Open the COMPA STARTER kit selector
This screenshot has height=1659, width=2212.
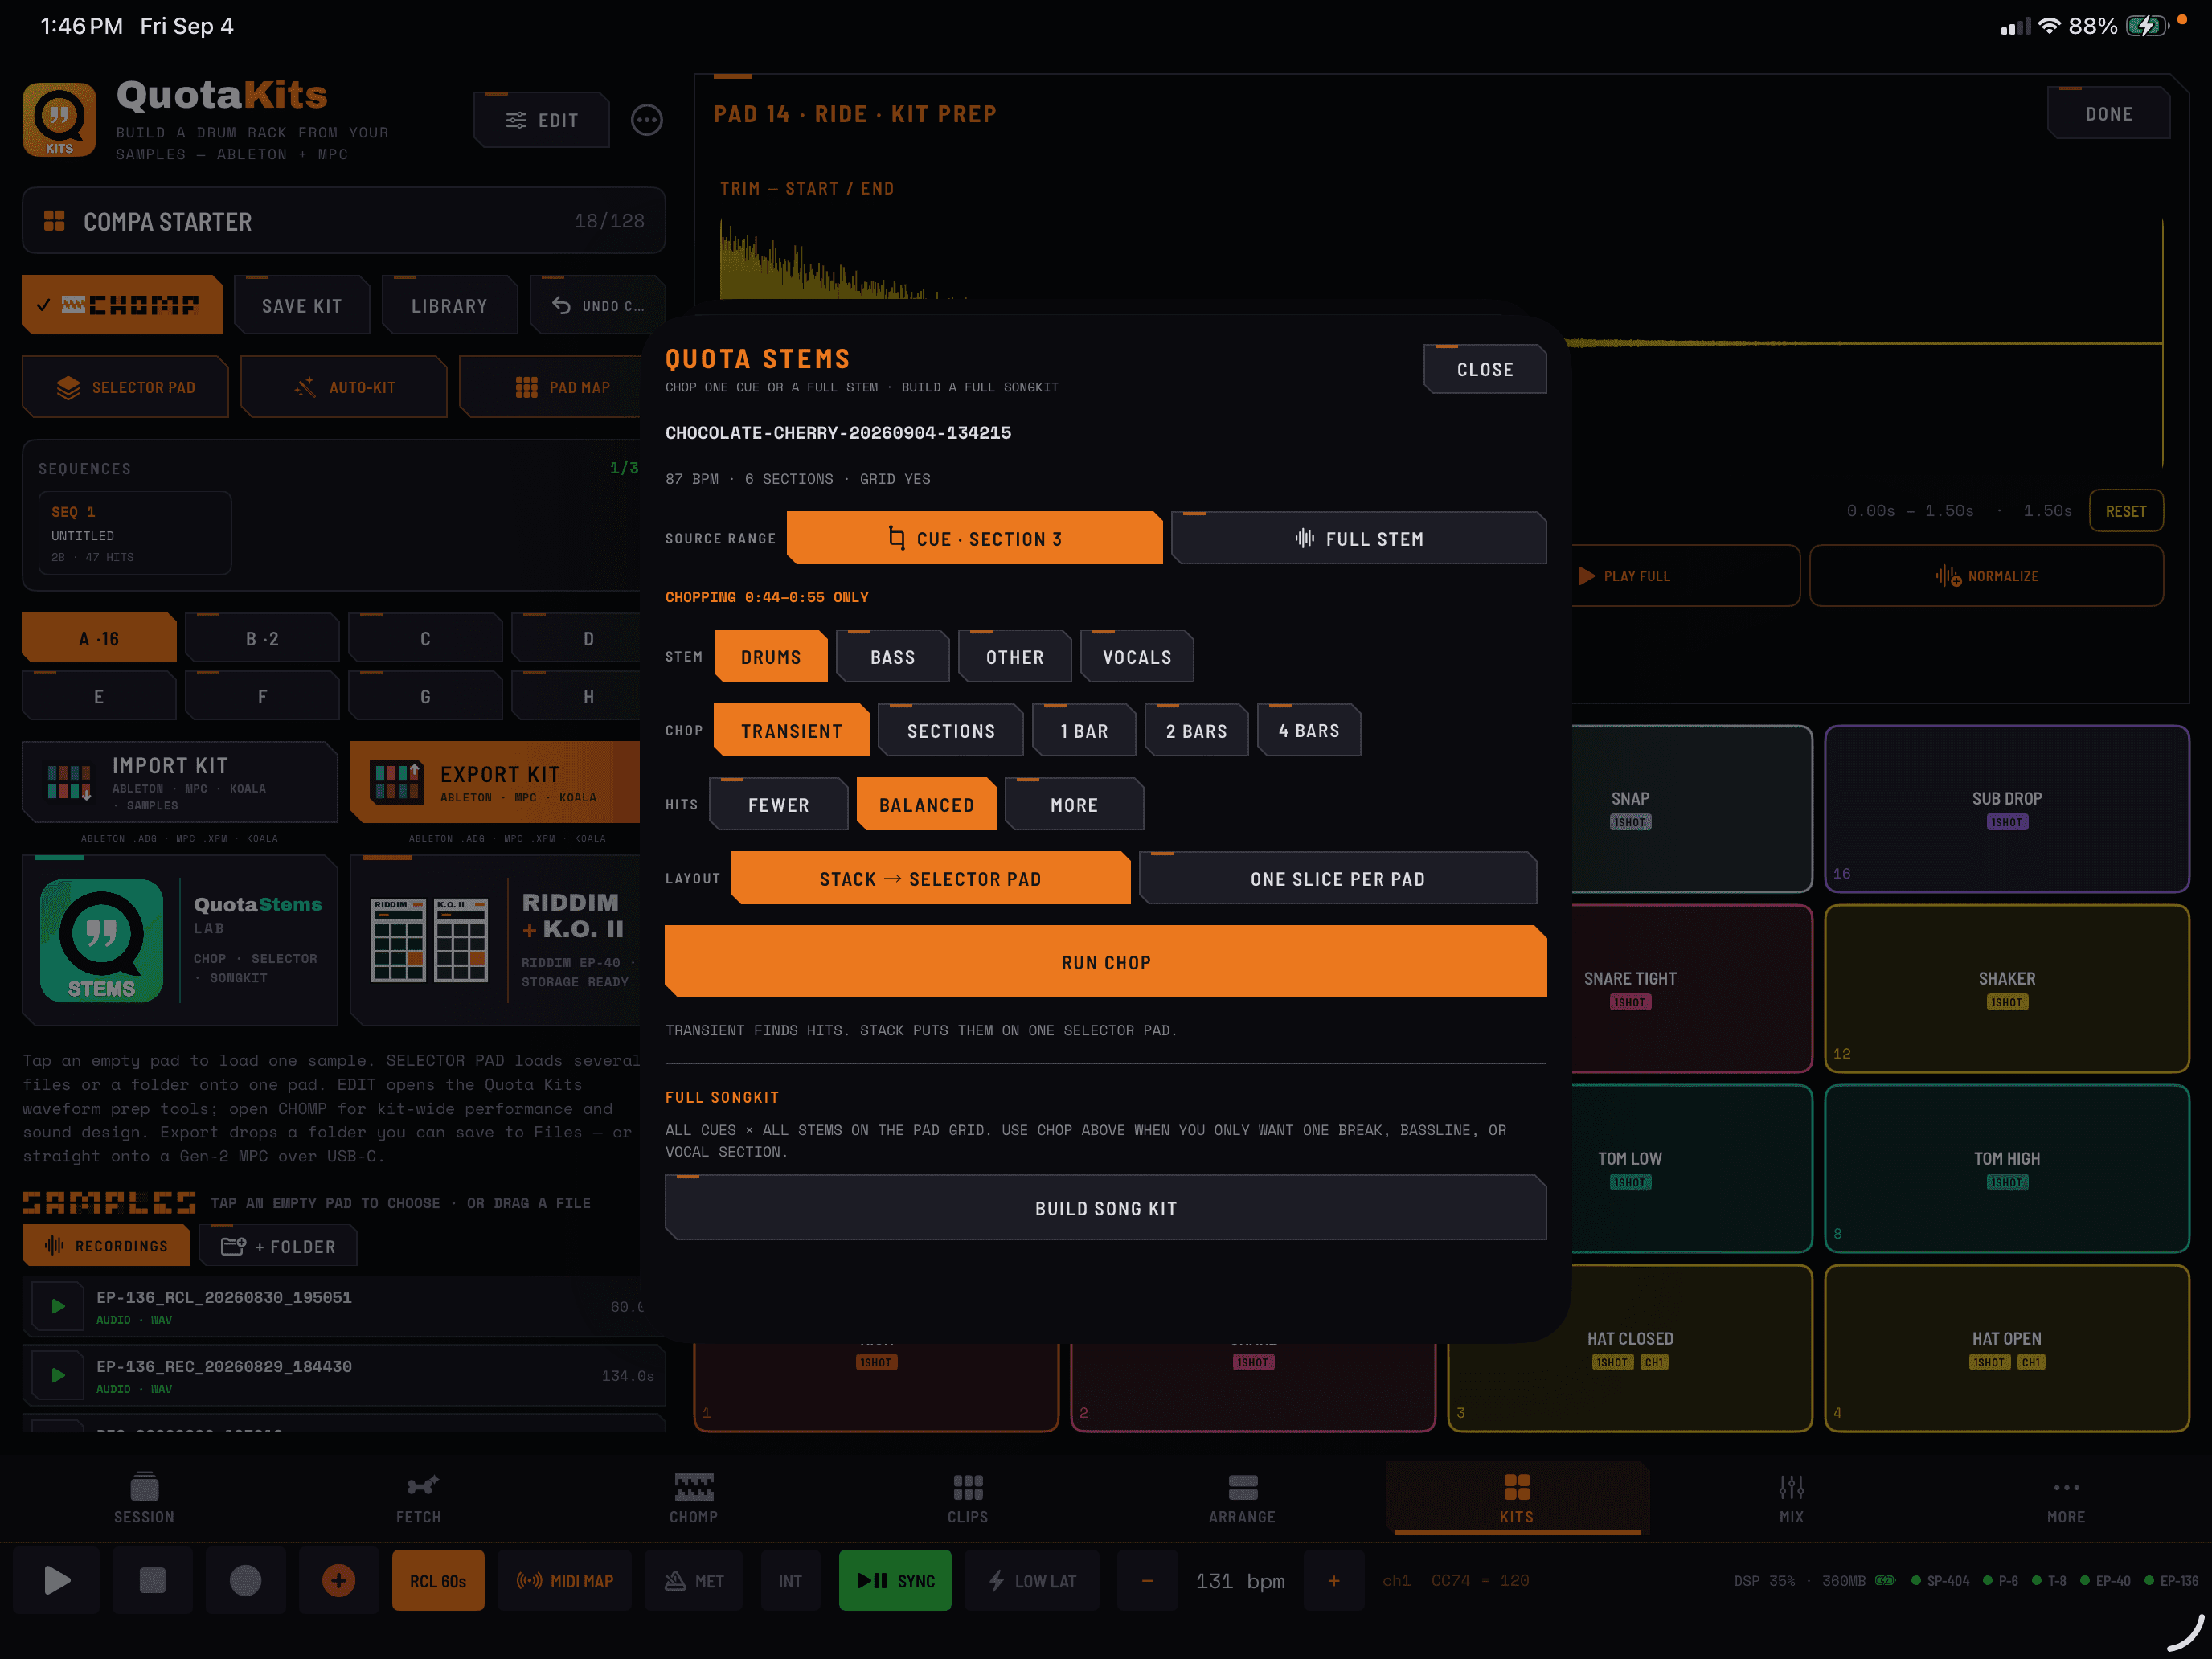[x=344, y=220]
